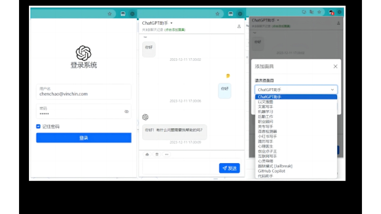381x214 pixels.
Task: Select 代码助手 option in mask list
Action: click(296, 176)
